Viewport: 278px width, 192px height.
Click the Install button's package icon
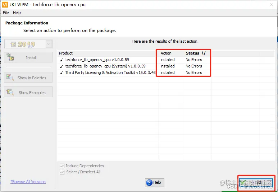click(x=10, y=57)
